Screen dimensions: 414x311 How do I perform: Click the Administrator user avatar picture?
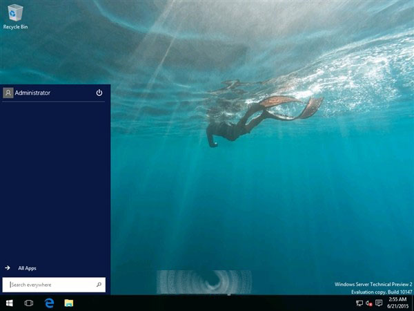tap(8, 93)
